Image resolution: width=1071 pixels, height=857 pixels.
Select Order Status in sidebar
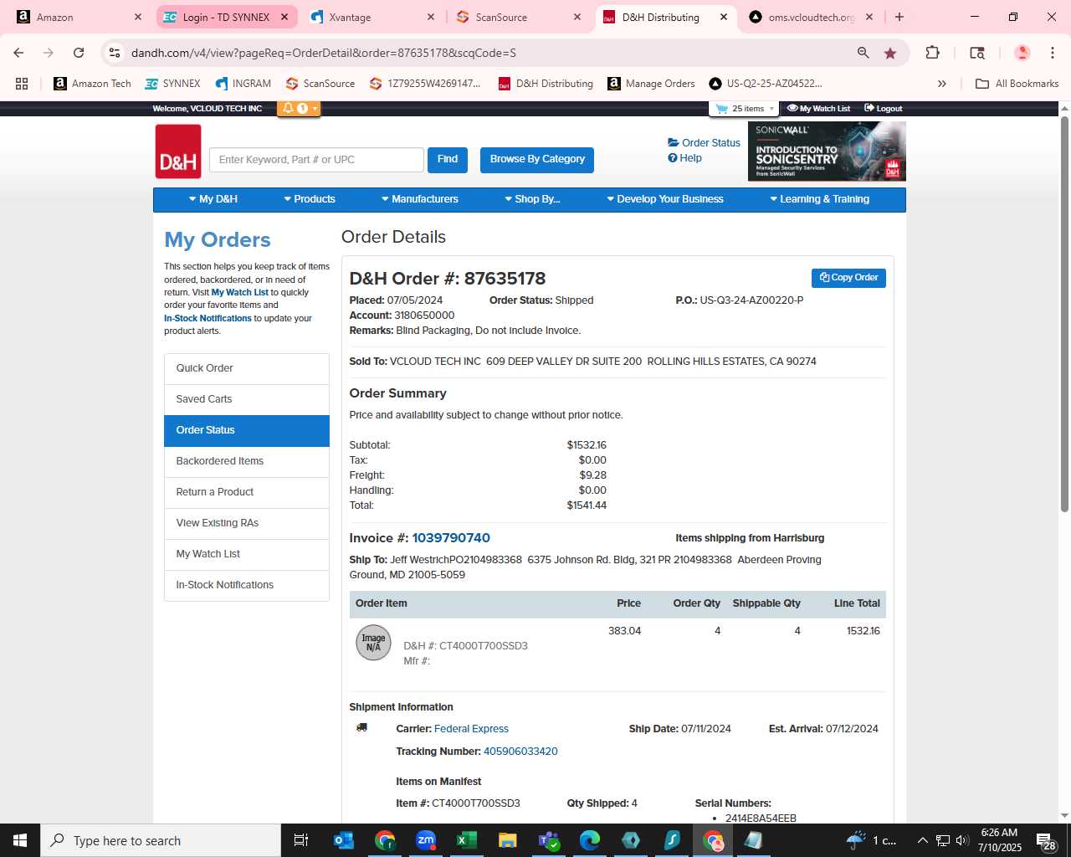pyautogui.click(x=247, y=430)
